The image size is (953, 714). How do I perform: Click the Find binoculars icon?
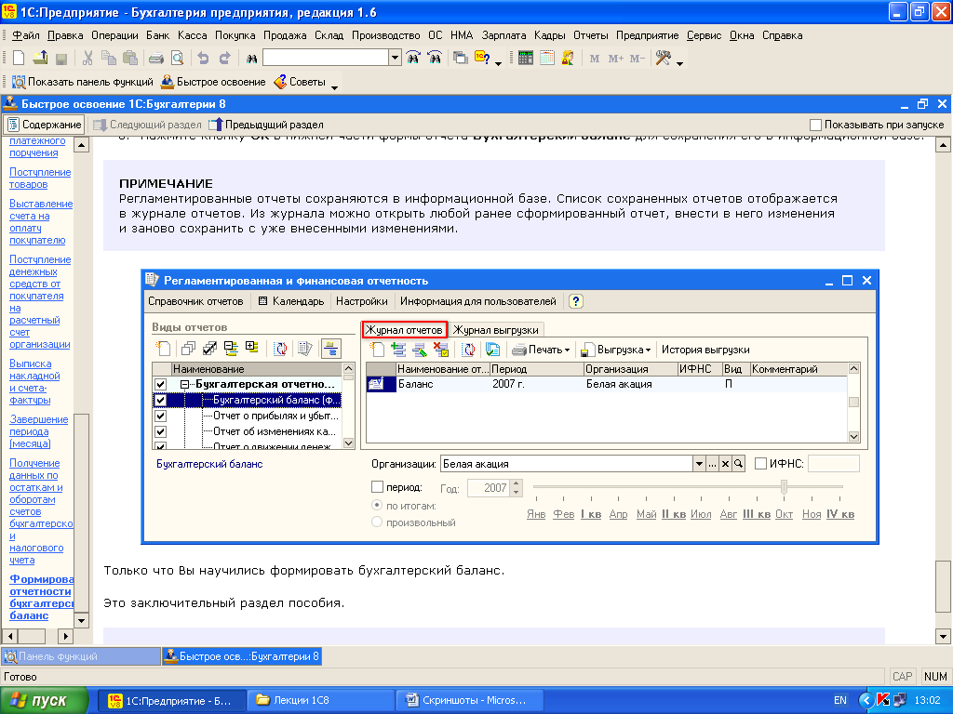click(x=251, y=59)
